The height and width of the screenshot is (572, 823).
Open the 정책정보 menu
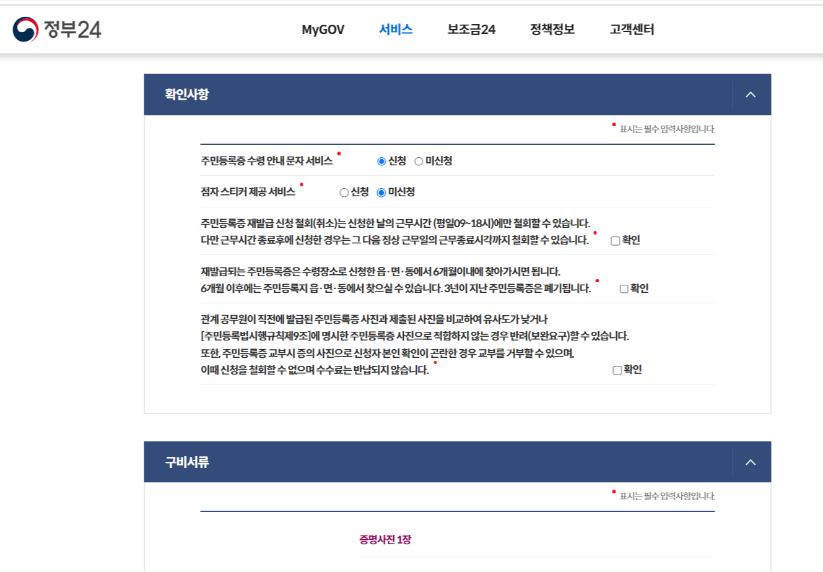pyautogui.click(x=552, y=29)
